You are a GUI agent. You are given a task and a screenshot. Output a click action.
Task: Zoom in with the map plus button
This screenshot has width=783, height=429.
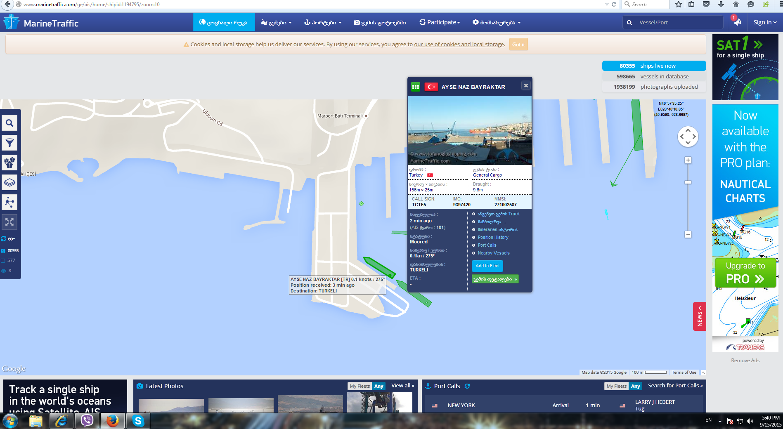pyautogui.click(x=688, y=160)
